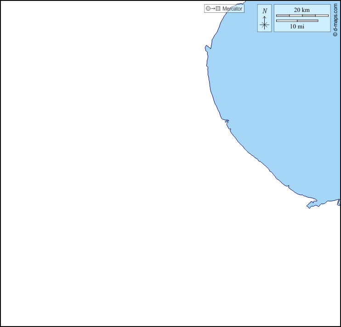Click the arrow between circle and square
The height and width of the screenshot is (327, 341).
(x=213, y=9)
